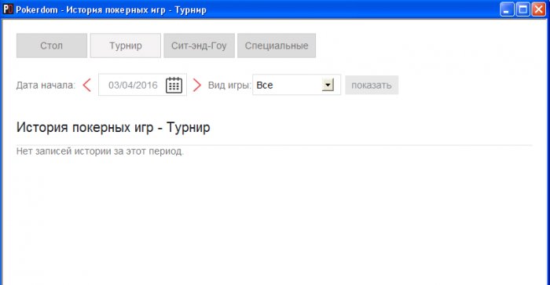550x285 pixels.
Task: Open the calendar date picker icon
Action: (174, 85)
